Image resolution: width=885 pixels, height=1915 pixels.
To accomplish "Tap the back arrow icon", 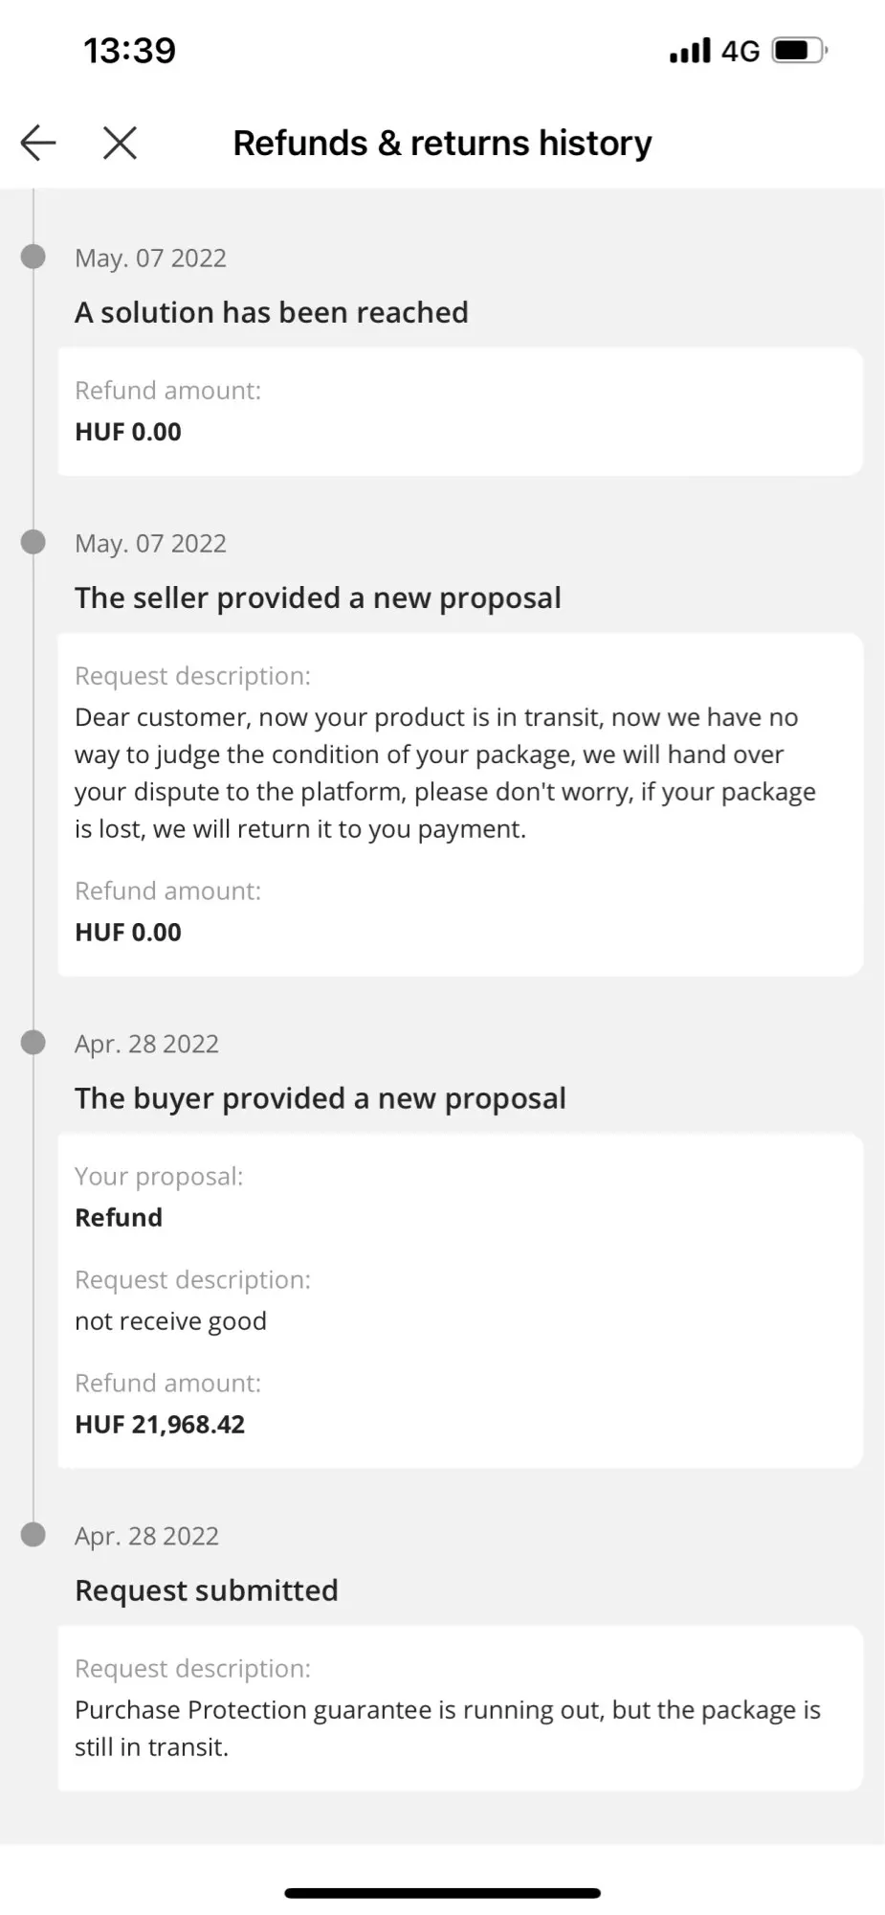I will [x=38, y=143].
